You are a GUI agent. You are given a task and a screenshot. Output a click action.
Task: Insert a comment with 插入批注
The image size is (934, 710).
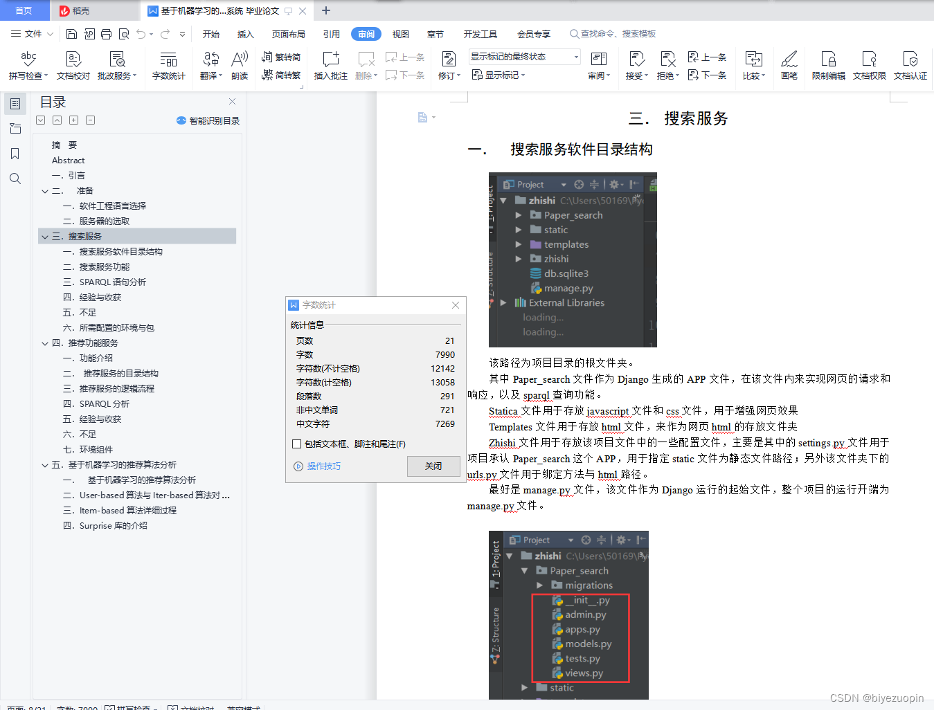(x=330, y=64)
